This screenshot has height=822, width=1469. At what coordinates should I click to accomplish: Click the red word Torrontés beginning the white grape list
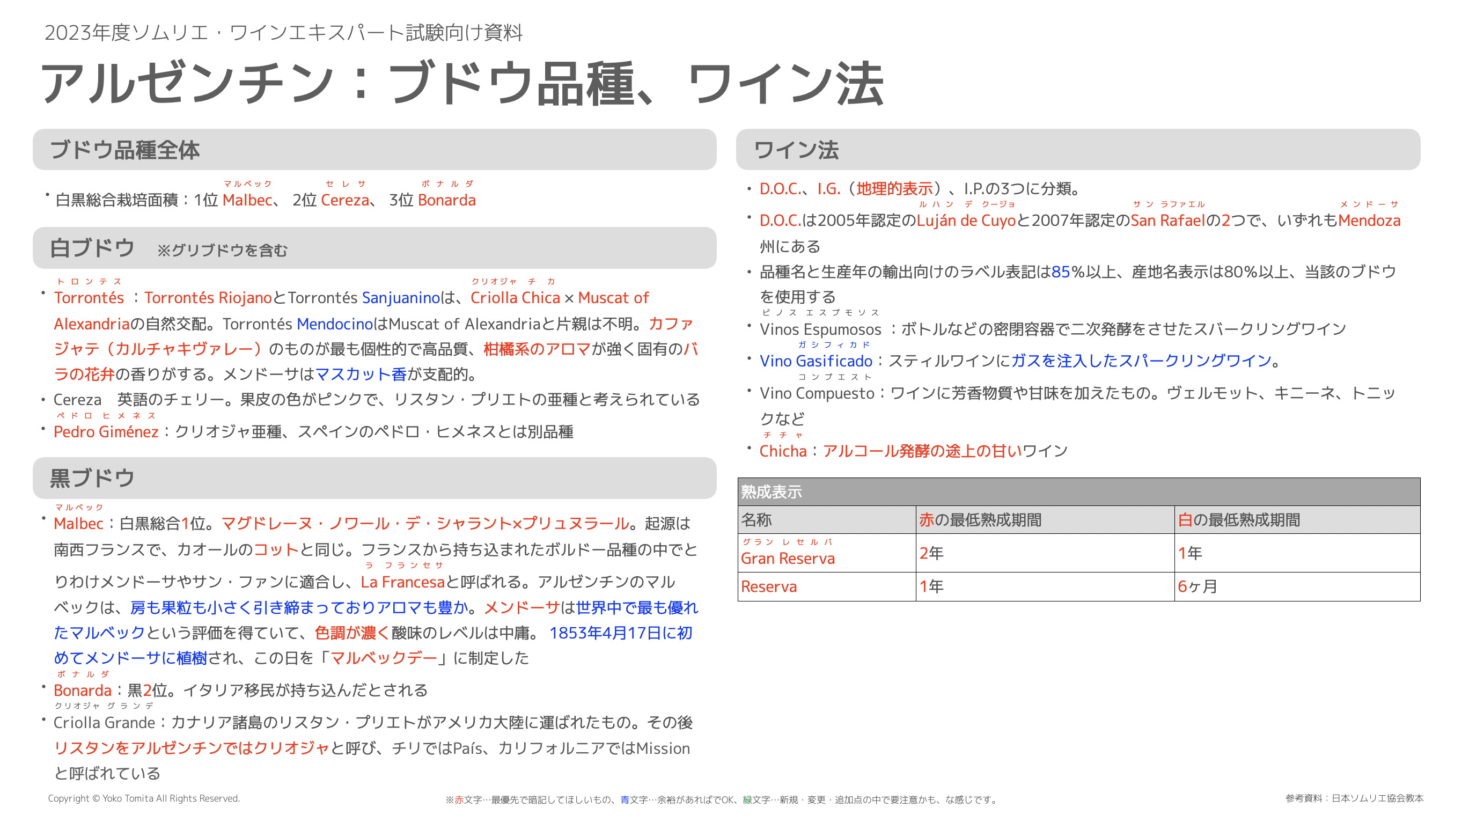click(89, 298)
